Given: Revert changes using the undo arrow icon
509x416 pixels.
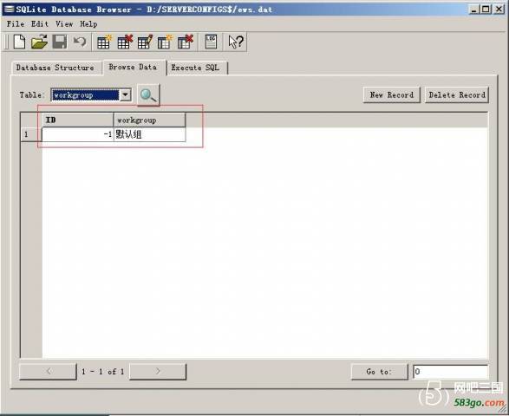Looking at the screenshot, I should click(x=80, y=42).
